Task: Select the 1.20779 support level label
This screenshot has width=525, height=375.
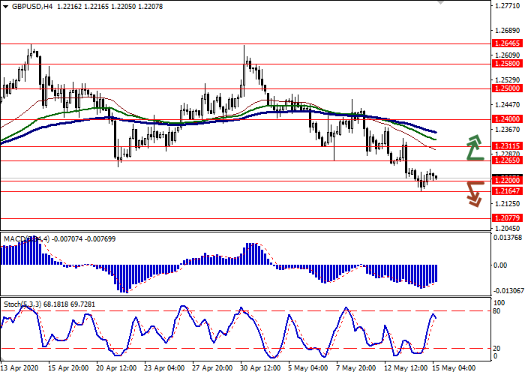Action: (507, 218)
